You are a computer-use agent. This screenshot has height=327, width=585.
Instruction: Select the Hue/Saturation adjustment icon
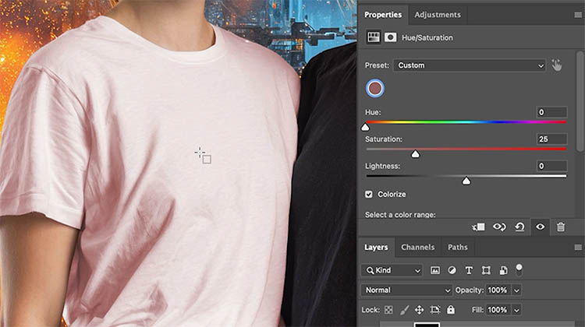pos(373,37)
